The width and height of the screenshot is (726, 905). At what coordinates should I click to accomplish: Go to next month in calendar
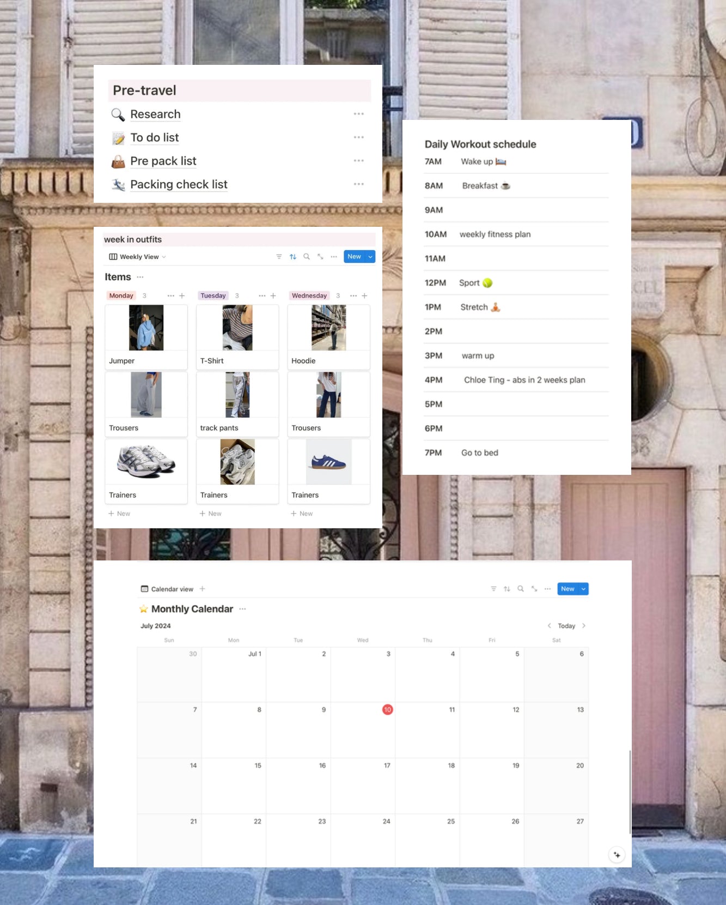coord(584,626)
